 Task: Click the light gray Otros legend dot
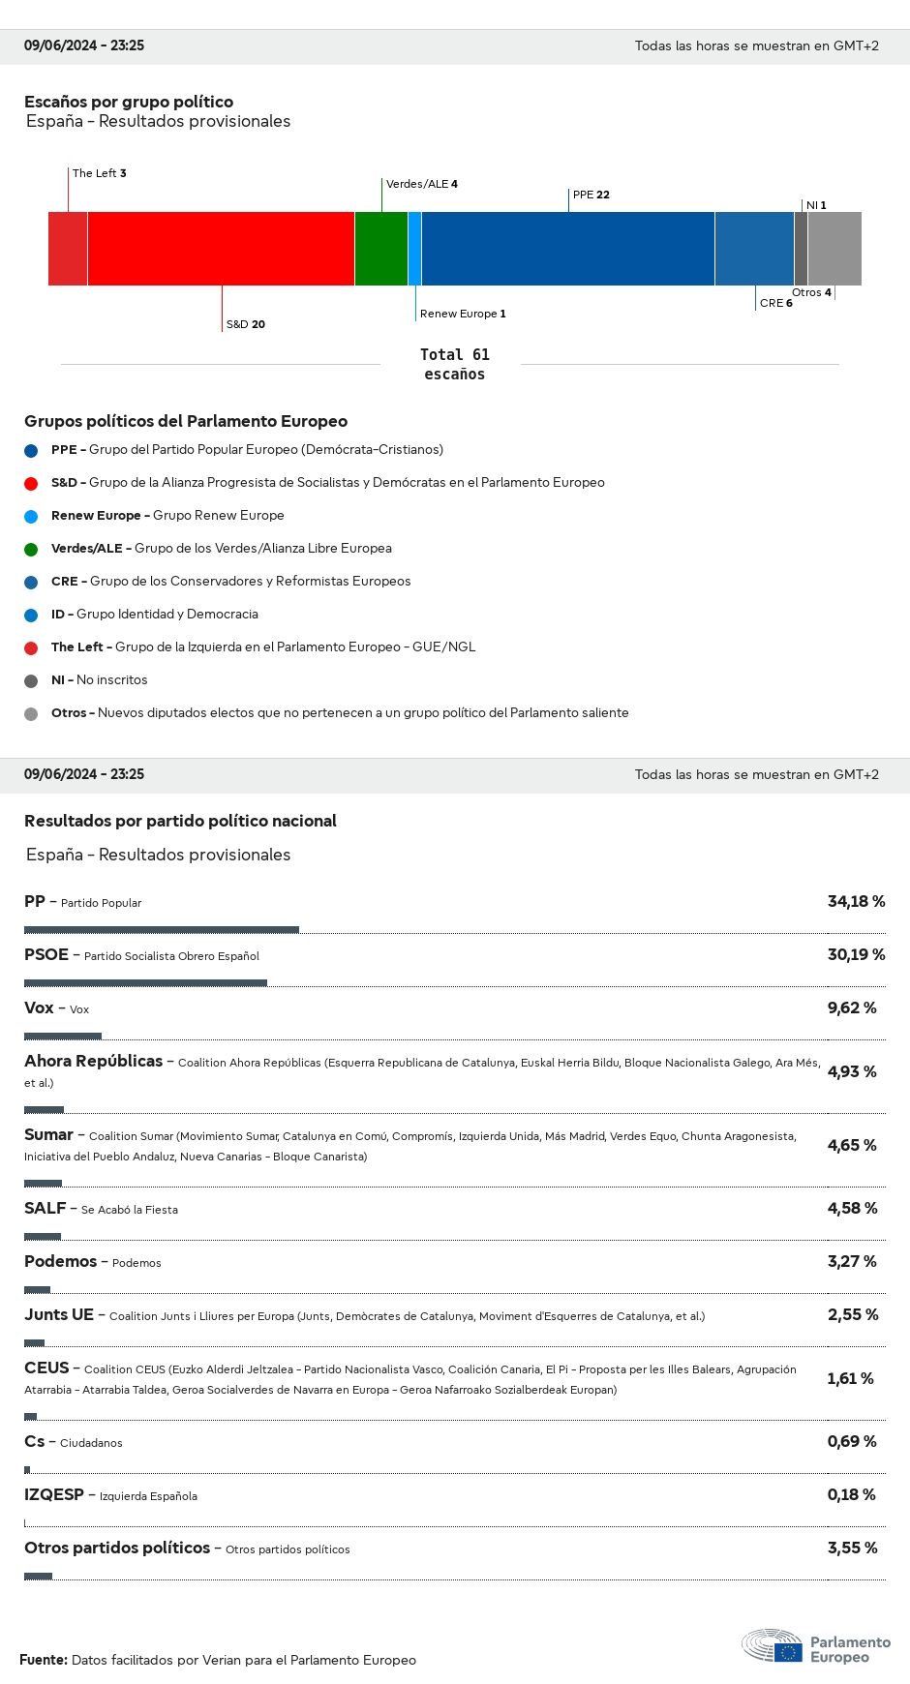click(31, 713)
